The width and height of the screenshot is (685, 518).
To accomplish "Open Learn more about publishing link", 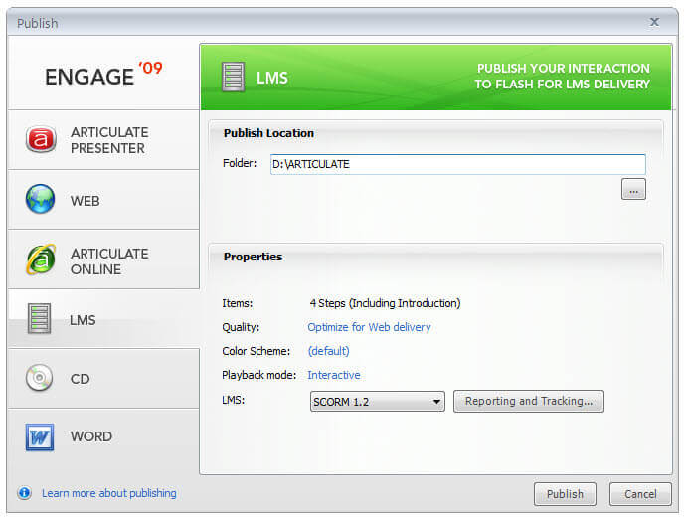I will pos(109,493).
